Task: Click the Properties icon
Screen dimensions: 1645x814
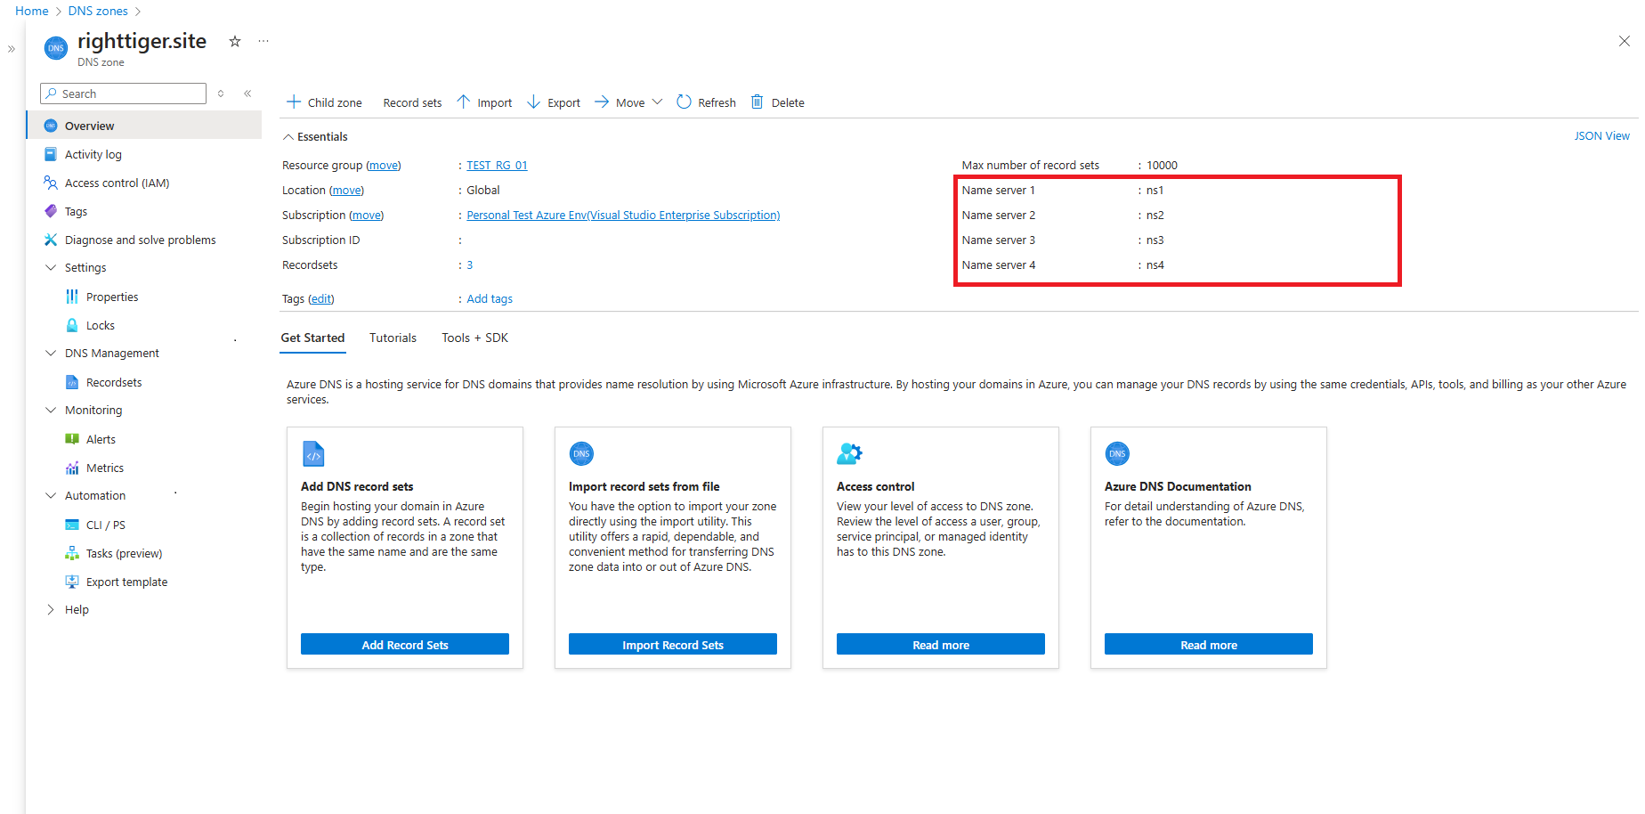Action: tap(72, 297)
